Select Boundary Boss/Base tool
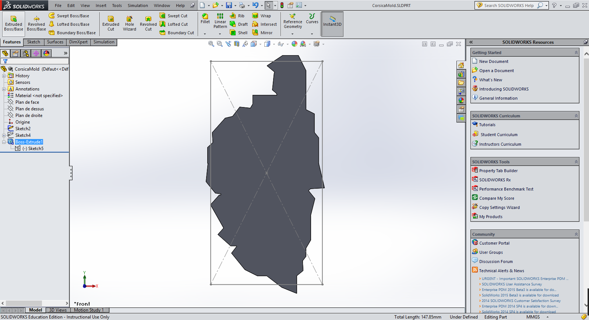 pyautogui.click(x=72, y=33)
